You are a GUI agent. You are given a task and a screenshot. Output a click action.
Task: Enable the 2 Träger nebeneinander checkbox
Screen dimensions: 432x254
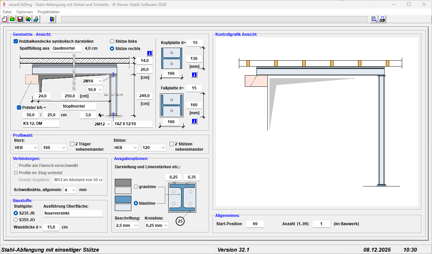coord(72,144)
